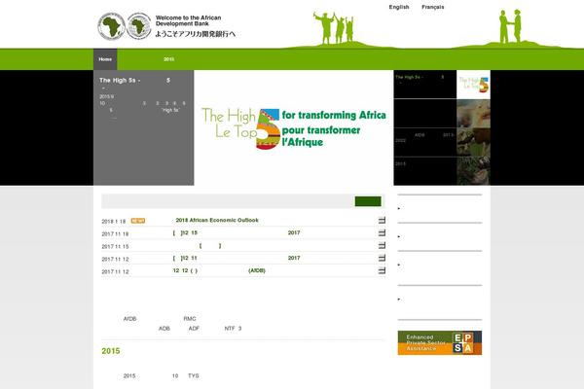
Task: Click the Japanese welcome heading ようこそアフリカ開発銀行へ
Action: pyautogui.click(x=196, y=34)
